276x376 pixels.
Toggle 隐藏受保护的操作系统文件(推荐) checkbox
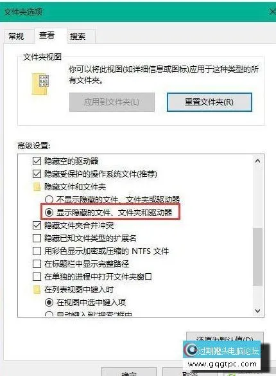point(37,174)
